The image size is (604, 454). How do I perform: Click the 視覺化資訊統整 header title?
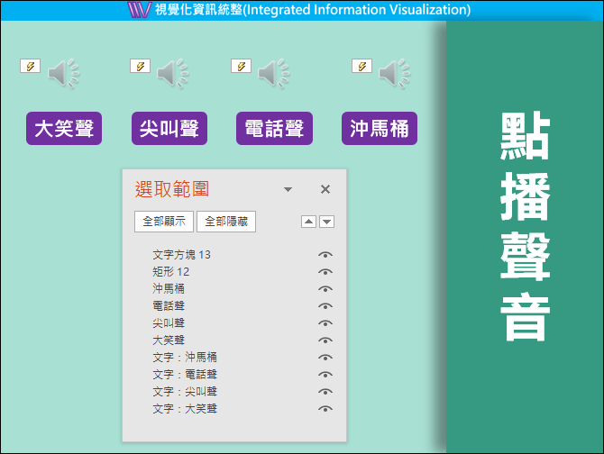click(313, 10)
